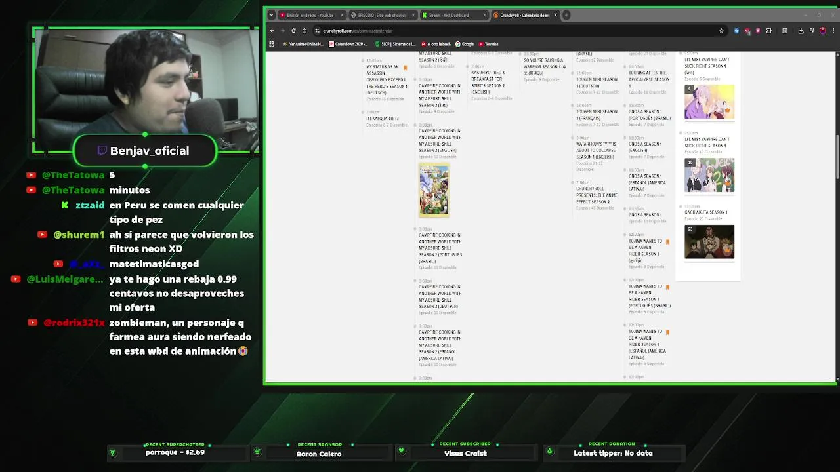The width and height of the screenshot is (840, 472).
Task: Open the 'Ver Anime Online H...' bookmark
Action: click(303, 44)
